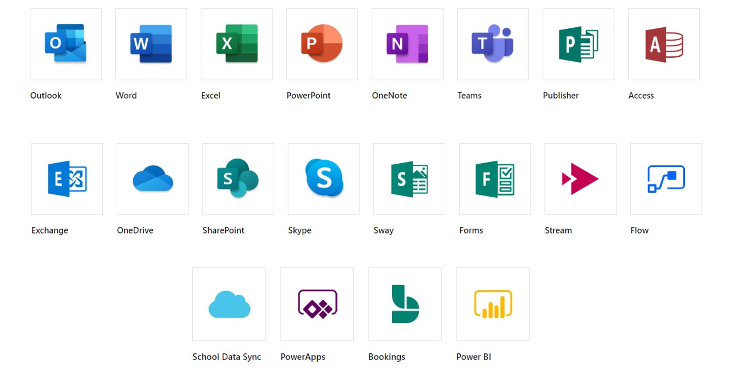Select the Excel icon

pos(237,44)
